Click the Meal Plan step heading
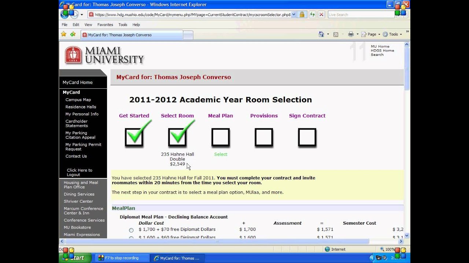 [x=221, y=116]
